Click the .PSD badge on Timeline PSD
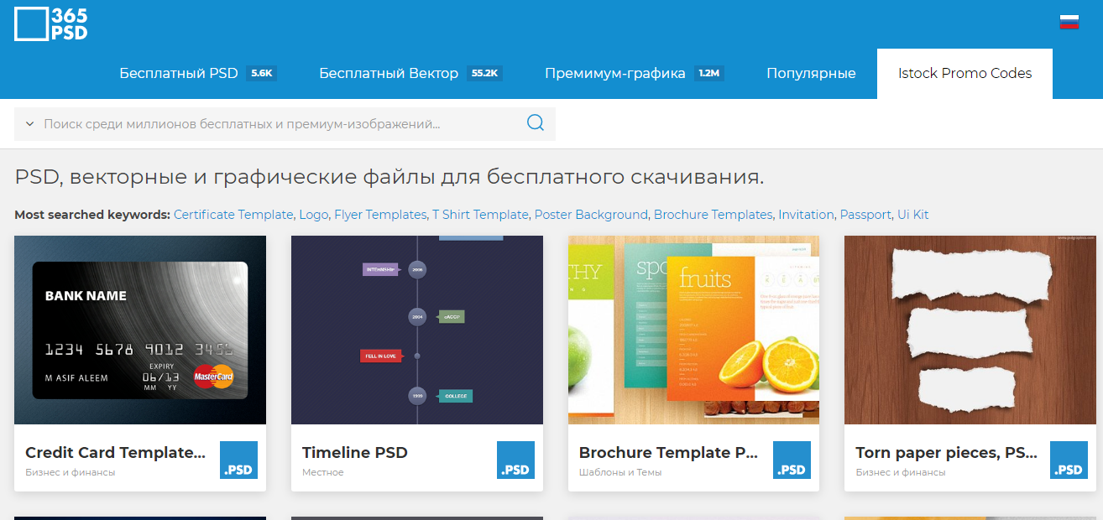The image size is (1103, 520). [x=515, y=460]
